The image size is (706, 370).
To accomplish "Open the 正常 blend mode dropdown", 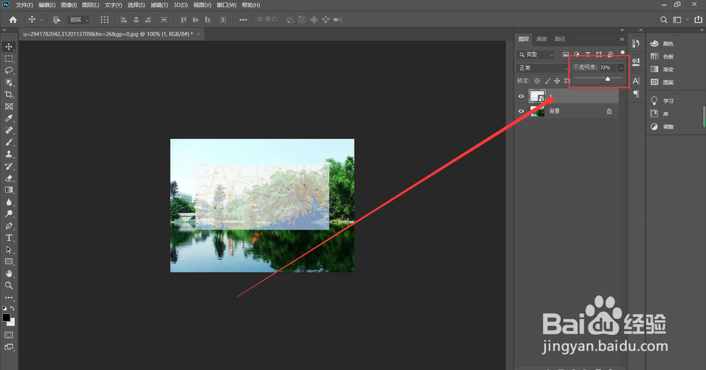I will 542,68.
